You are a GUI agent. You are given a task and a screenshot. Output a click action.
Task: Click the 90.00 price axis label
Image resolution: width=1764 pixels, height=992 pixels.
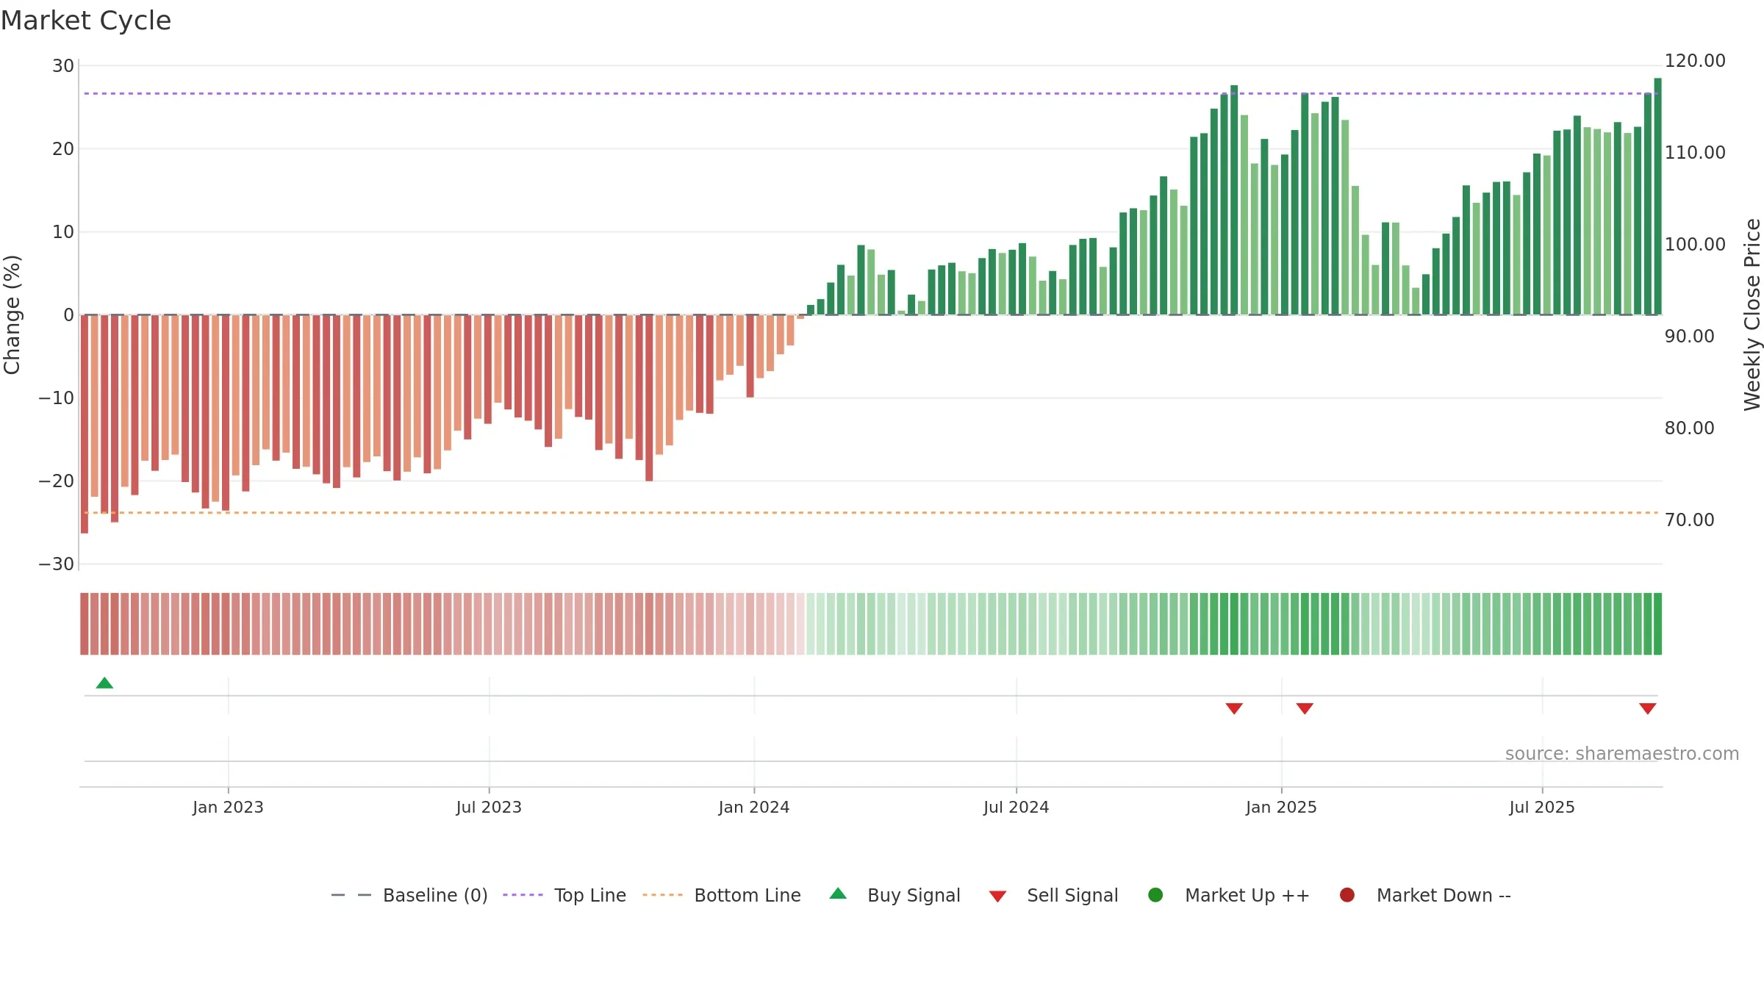1689,337
